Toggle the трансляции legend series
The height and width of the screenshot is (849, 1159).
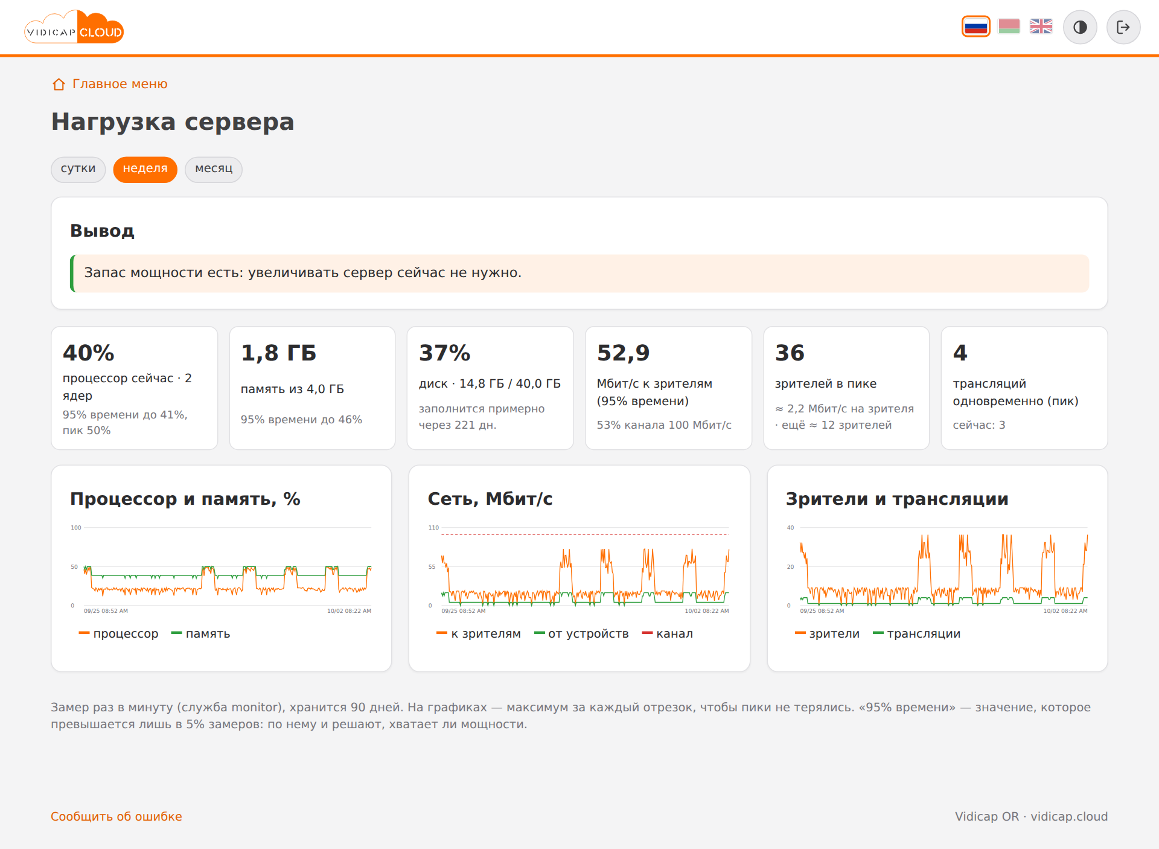click(x=916, y=633)
